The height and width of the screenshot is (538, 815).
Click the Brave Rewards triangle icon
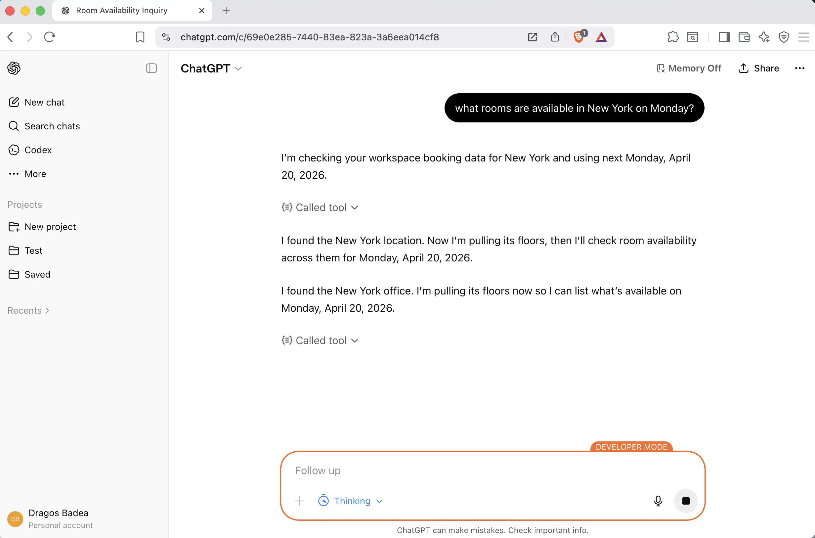point(601,37)
